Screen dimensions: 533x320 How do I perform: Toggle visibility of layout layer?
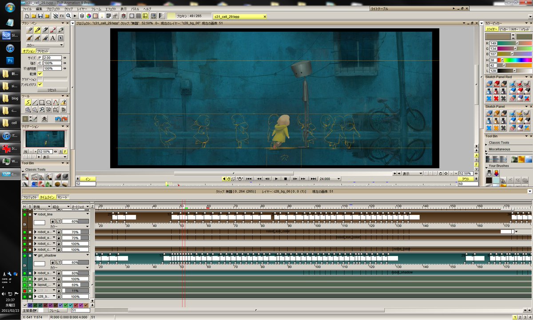(x=24, y=284)
